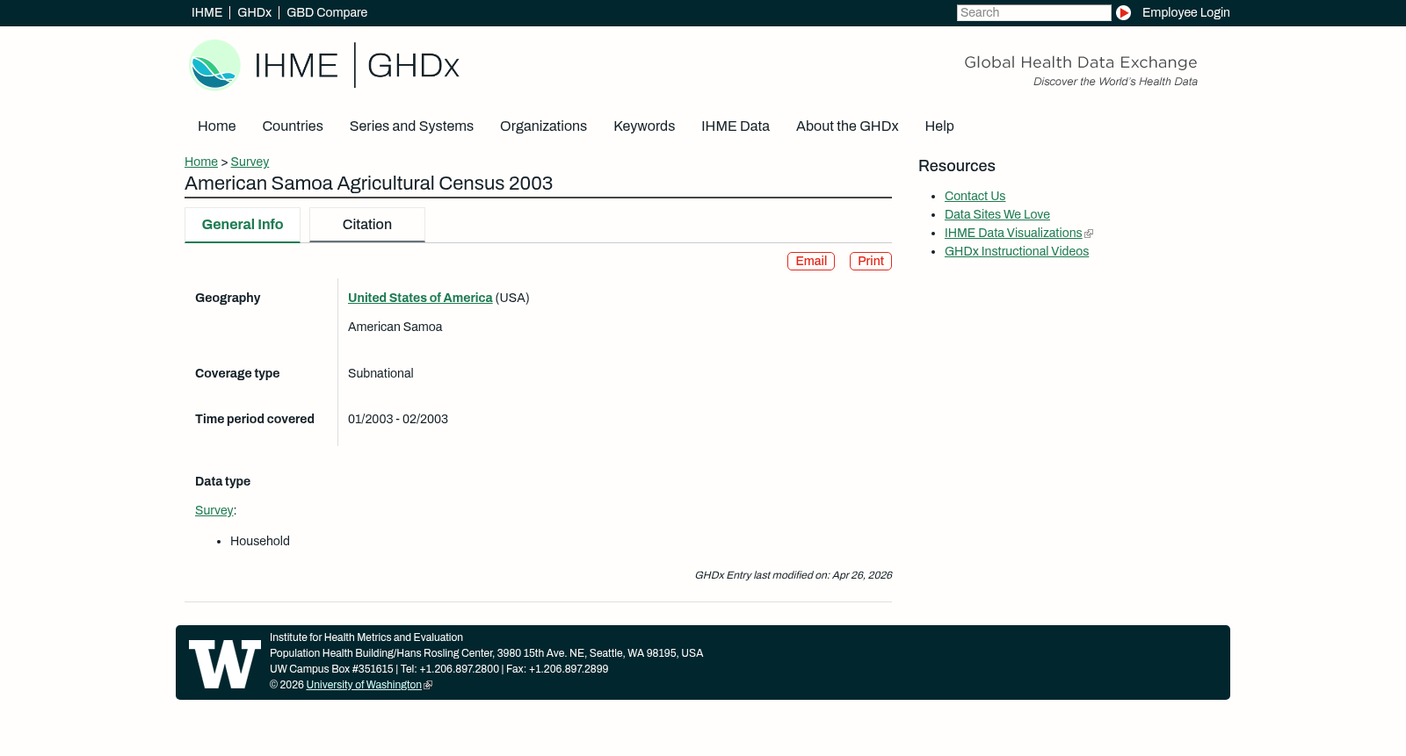Open the GHDx link in the top bar
The image size is (1406, 756).
click(254, 12)
